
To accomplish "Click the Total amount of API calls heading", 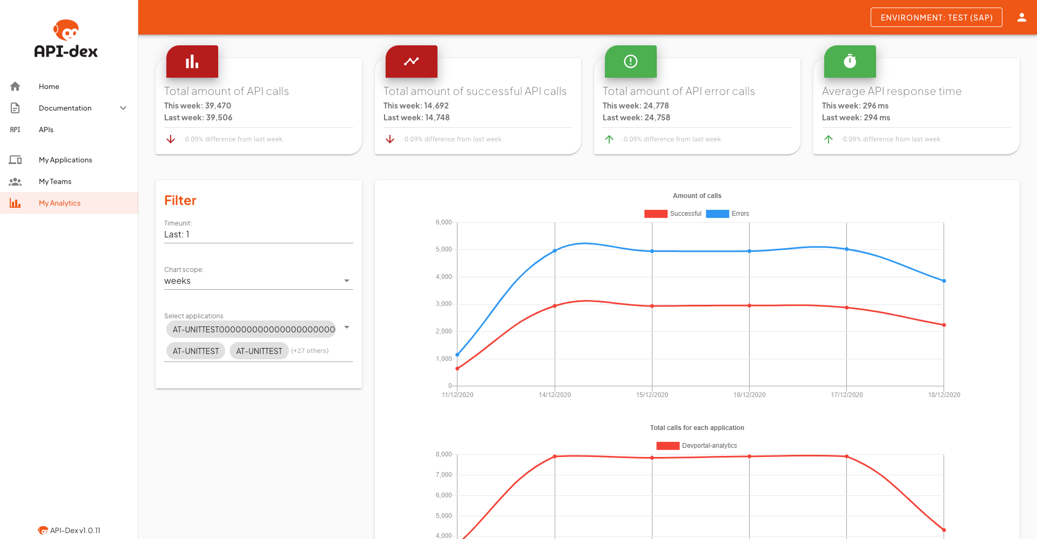I will pyautogui.click(x=226, y=91).
